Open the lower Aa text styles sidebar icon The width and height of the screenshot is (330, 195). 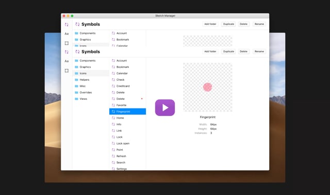click(67, 61)
